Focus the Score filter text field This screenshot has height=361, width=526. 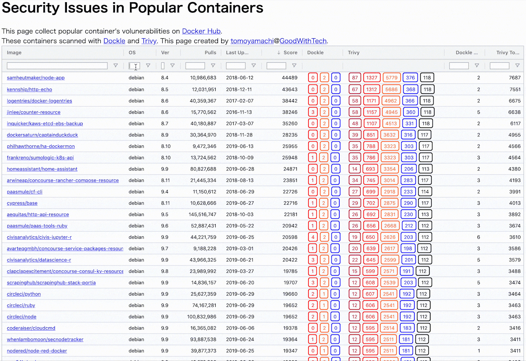[276, 66]
